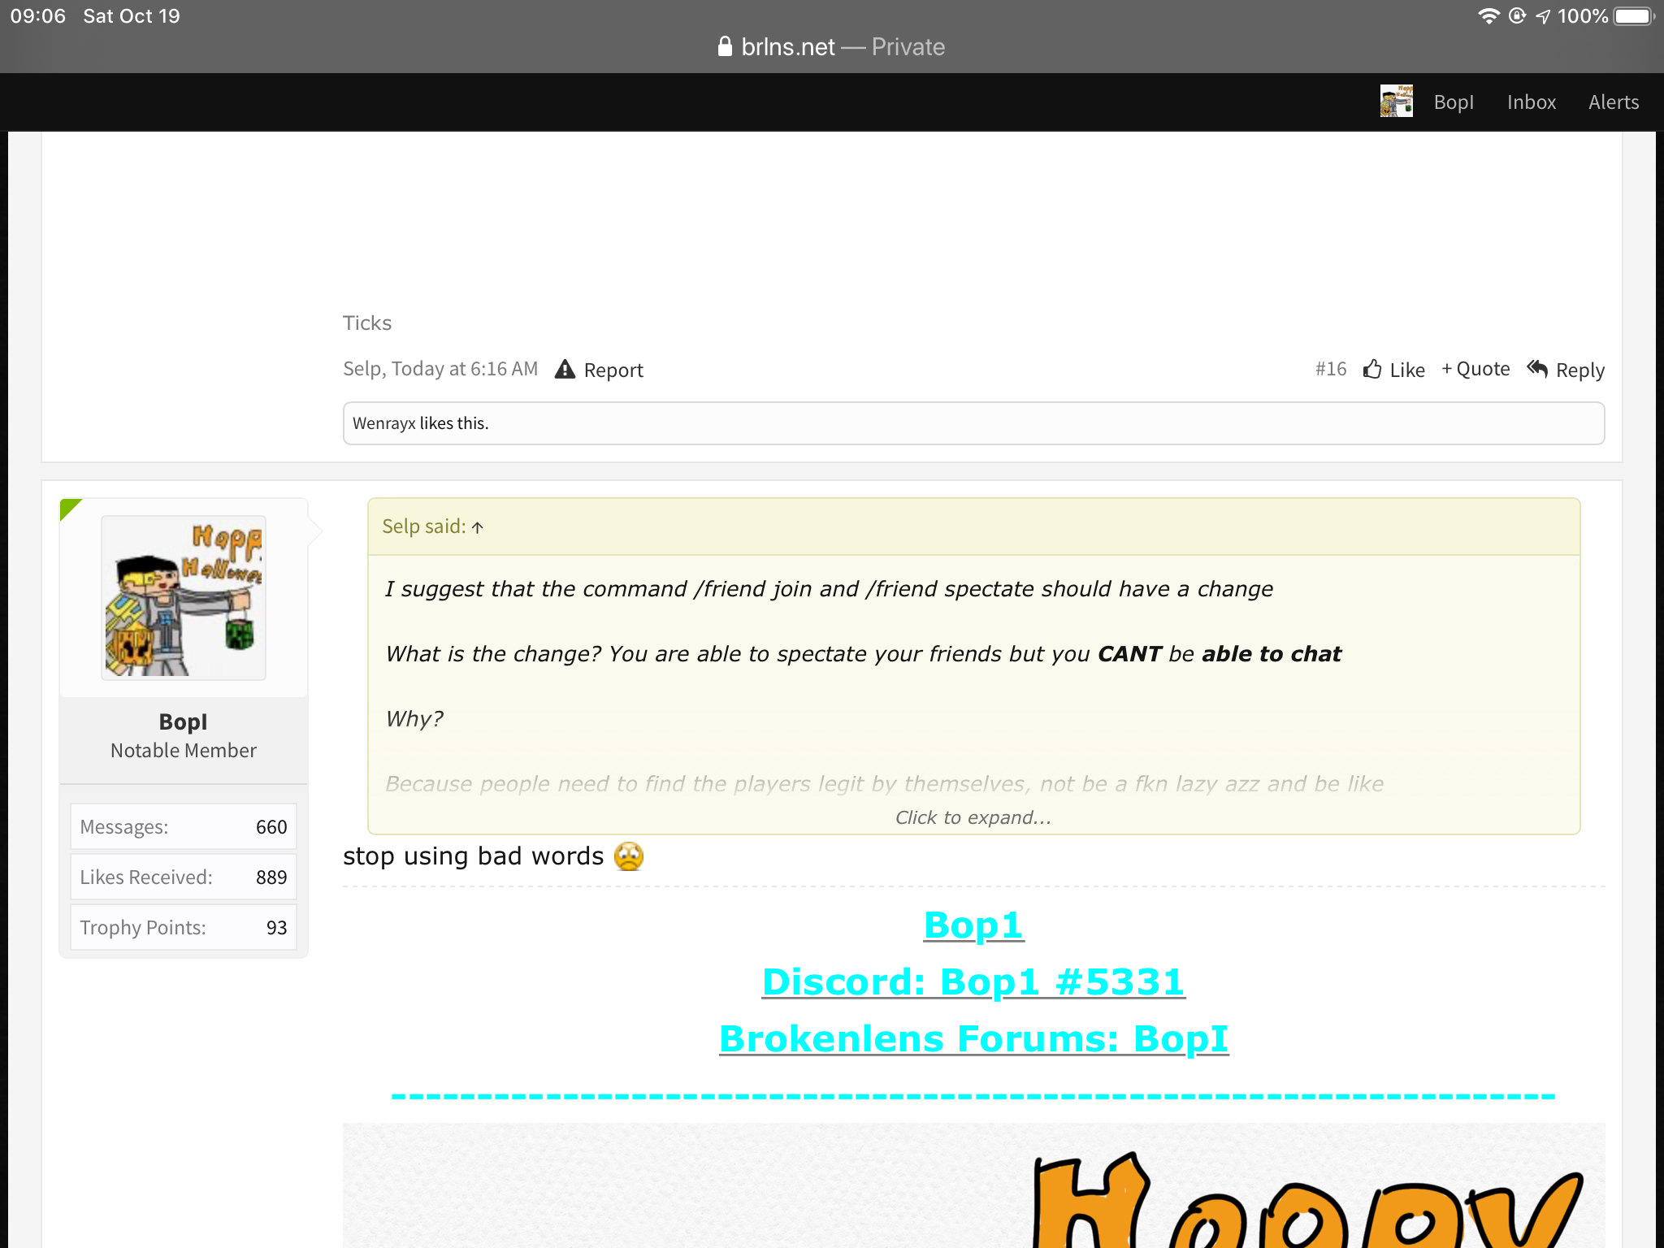1664x1248 pixels.
Task: Click the up arrow beside 'Selp said:'
Action: point(478,527)
